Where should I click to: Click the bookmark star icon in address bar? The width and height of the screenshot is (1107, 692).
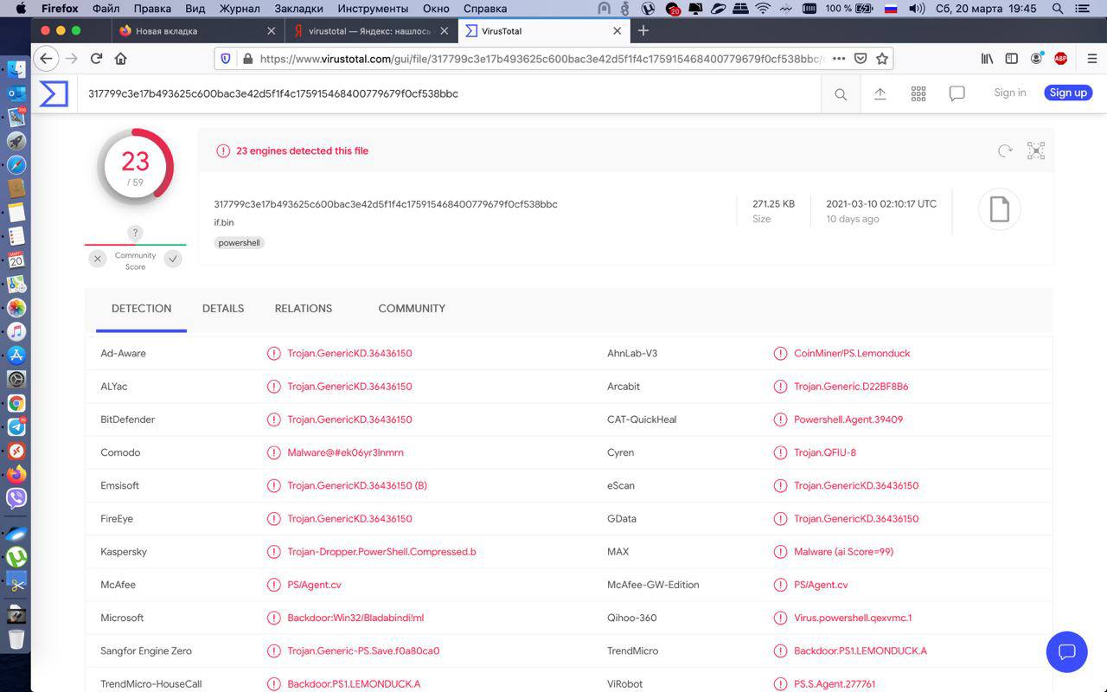pyautogui.click(x=882, y=59)
